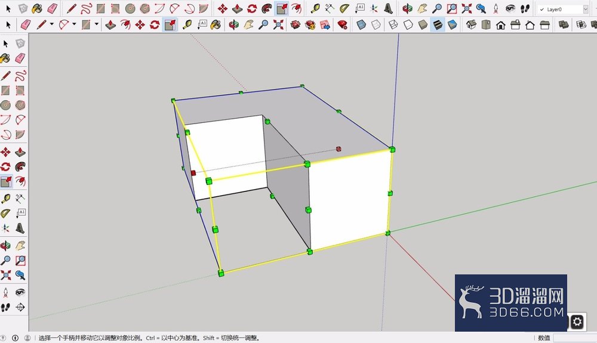This screenshot has height=343, width=597.
Task: Pick the Tape Measure tool in left toolbar
Action: tap(5, 199)
